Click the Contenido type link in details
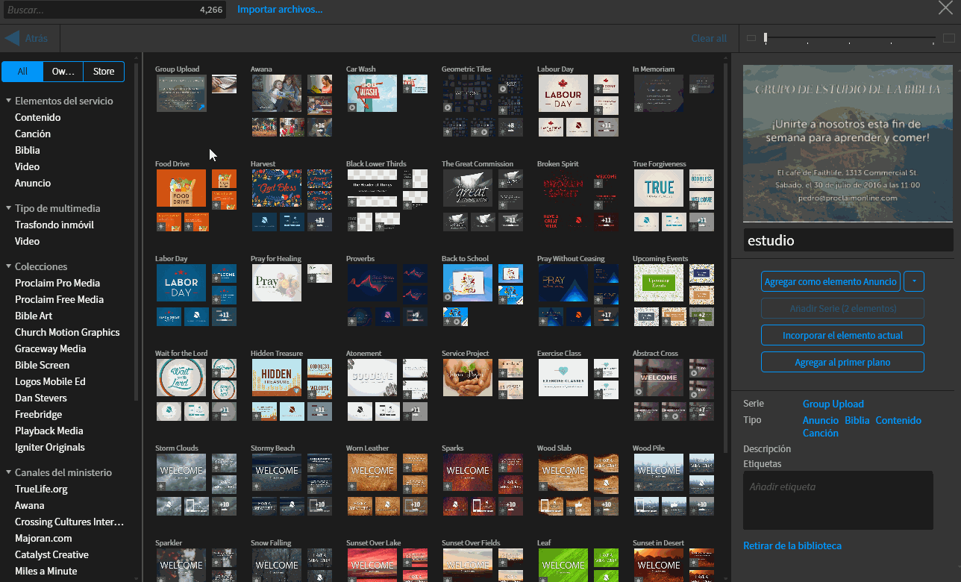 point(898,420)
